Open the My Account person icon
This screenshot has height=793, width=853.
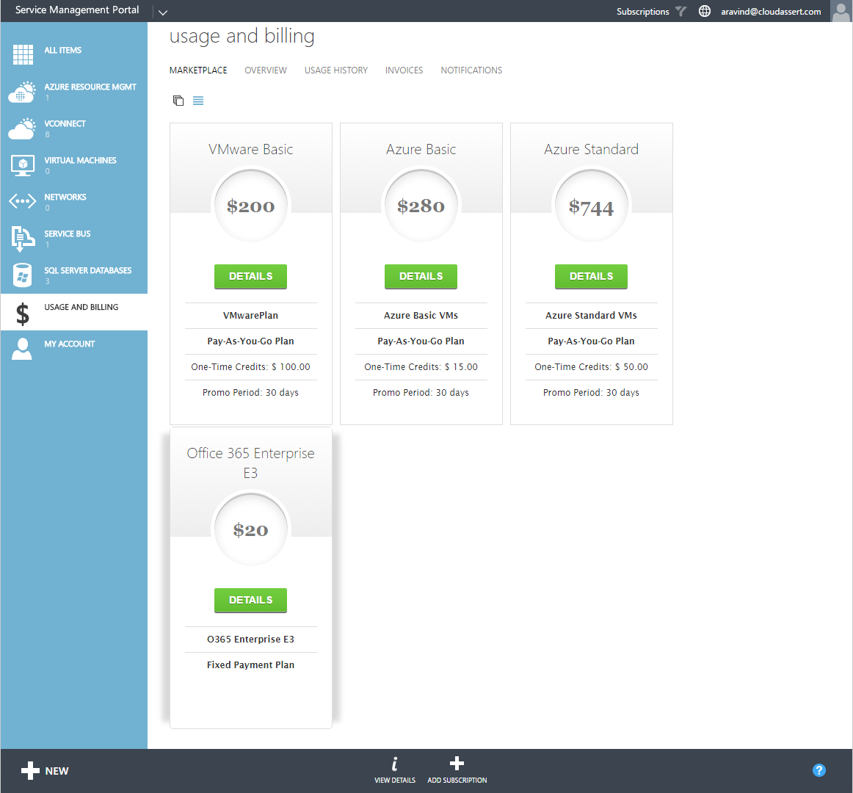click(x=22, y=349)
